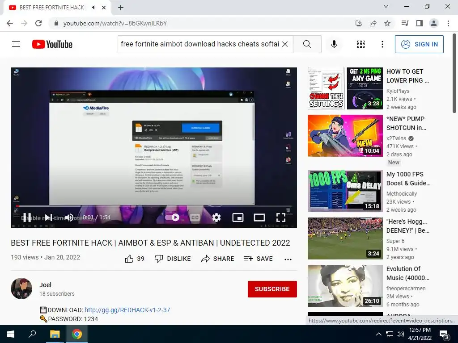Screen dimensions: 458x343
Task: Reload the page
Action: click(38, 23)
